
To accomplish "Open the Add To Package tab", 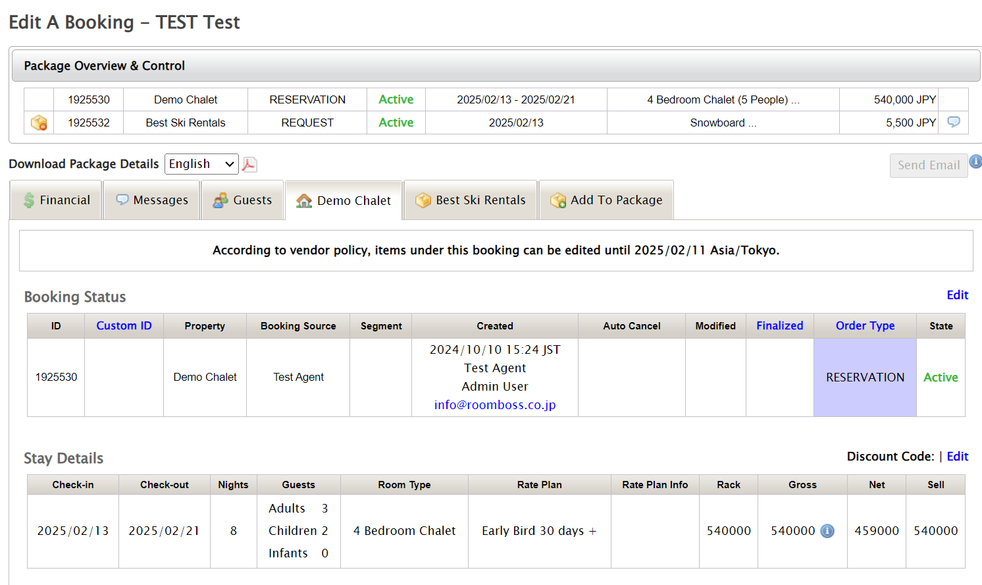I will (x=606, y=200).
